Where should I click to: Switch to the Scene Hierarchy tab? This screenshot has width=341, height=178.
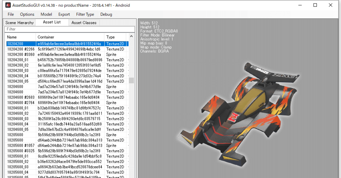tap(19, 23)
